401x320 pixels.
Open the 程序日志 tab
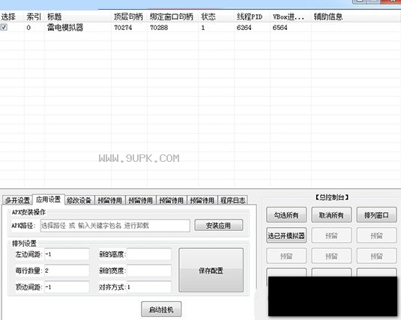pos(232,200)
